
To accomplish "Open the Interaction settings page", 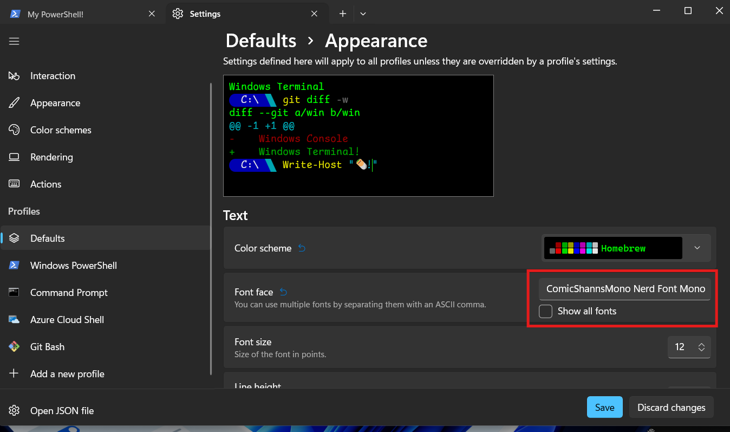I will [106, 76].
